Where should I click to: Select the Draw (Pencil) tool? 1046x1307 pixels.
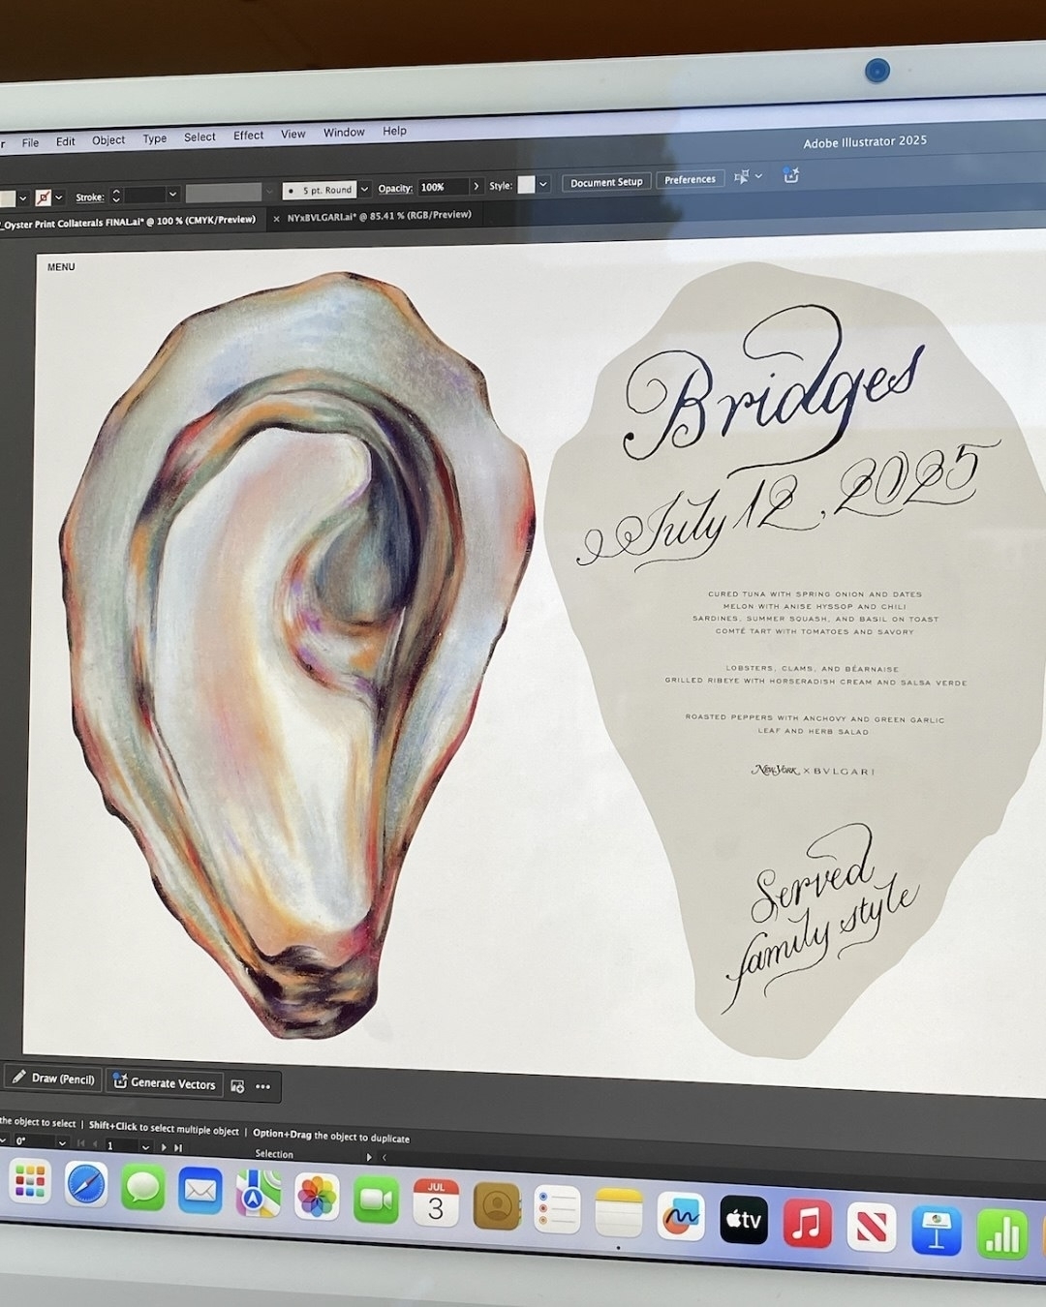point(53,1079)
